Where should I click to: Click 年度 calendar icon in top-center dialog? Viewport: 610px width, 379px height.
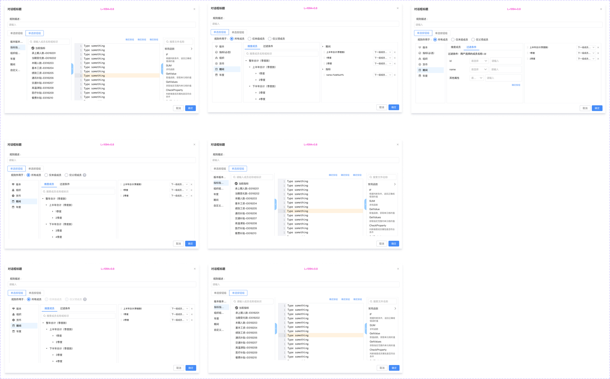[x=217, y=75]
